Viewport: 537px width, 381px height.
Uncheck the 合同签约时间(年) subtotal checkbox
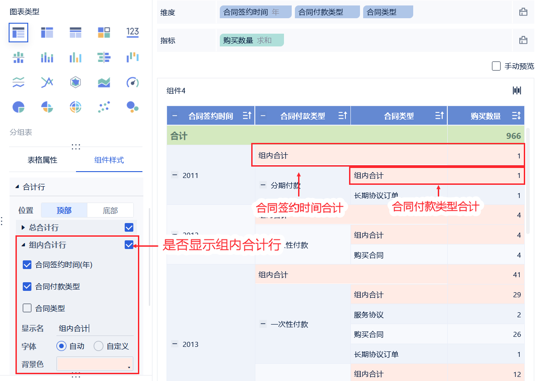[27, 265]
